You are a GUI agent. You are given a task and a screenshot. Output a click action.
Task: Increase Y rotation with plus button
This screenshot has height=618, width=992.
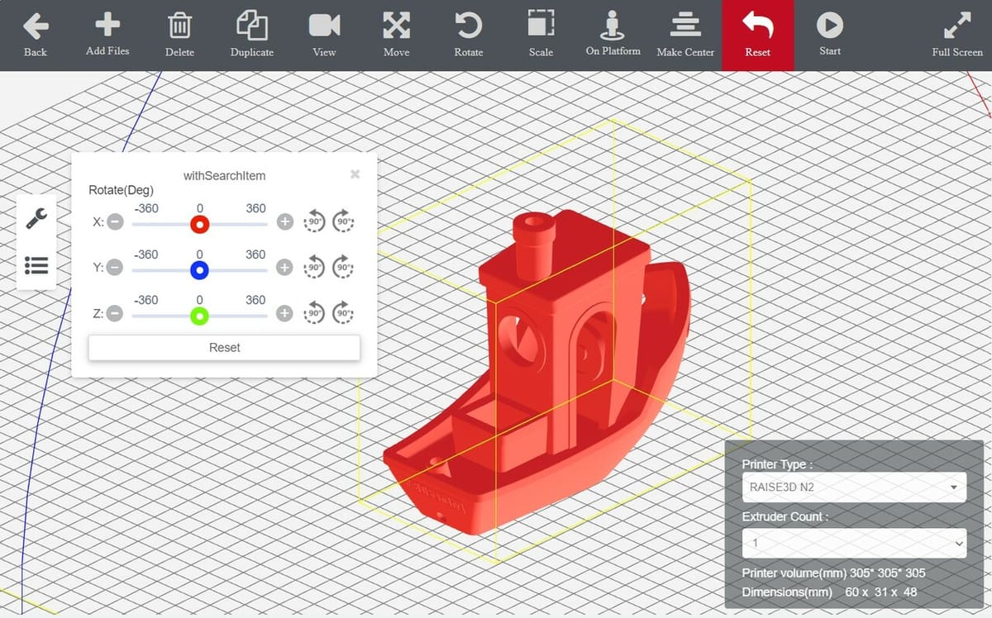(x=284, y=268)
